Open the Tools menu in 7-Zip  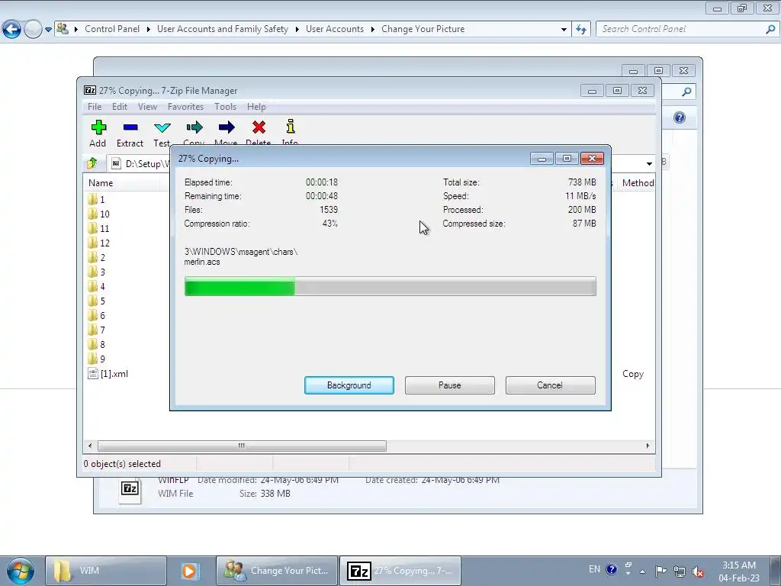[x=225, y=107]
